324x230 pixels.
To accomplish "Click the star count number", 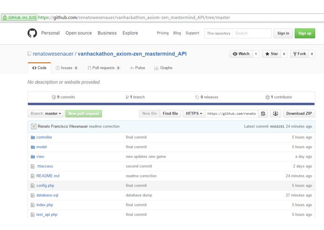I will 284,54.
